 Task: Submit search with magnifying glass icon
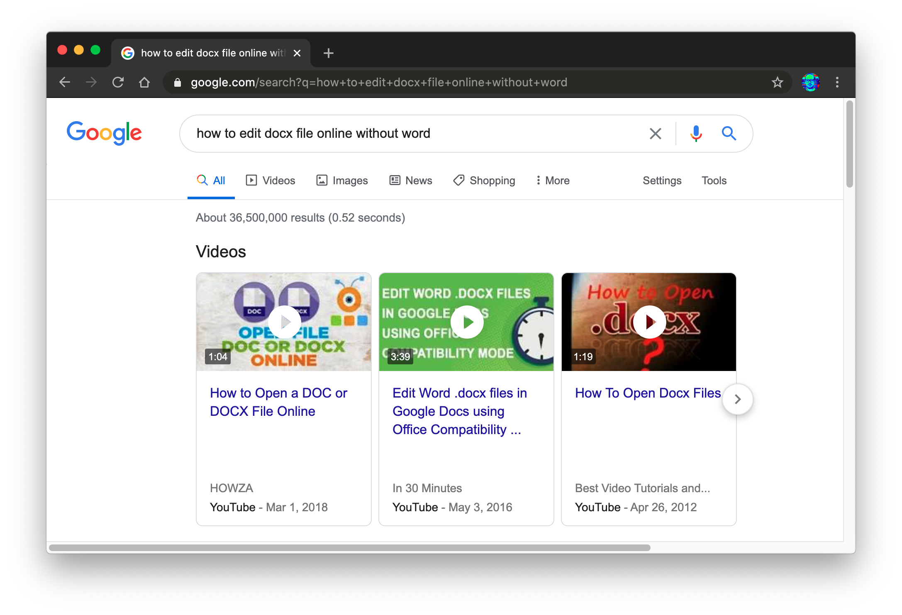coord(729,134)
